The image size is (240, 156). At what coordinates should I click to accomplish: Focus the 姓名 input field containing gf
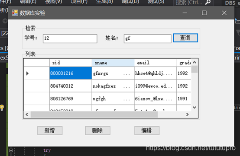coord(147,38)
